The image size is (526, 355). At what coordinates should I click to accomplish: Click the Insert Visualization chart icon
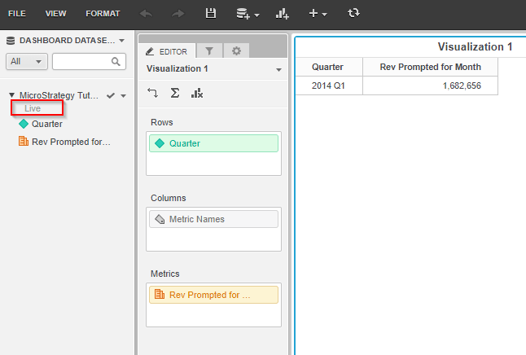[283, 14]
